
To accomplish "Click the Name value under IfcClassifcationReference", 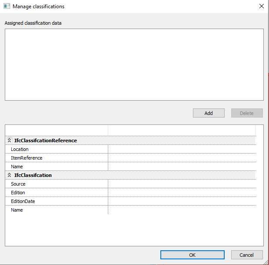I will [182, 167].
